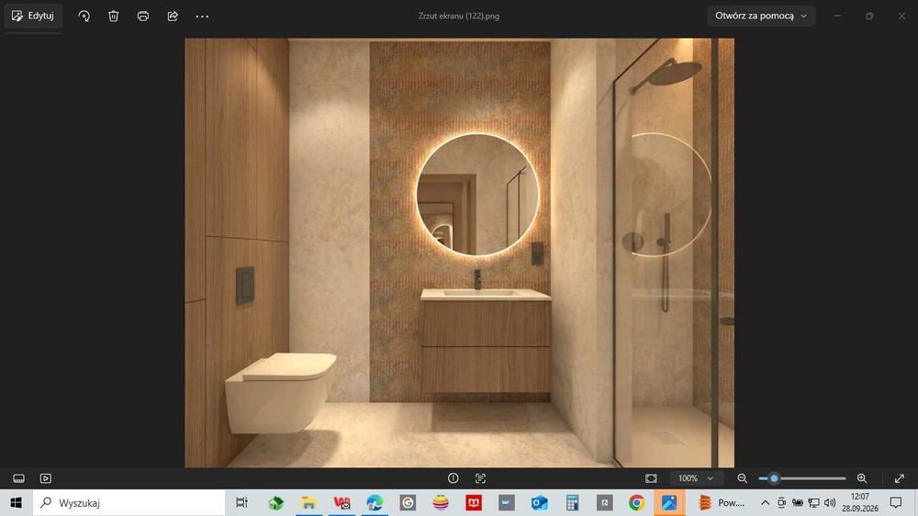
Task: Open file information with the info icon
Action: pyautogui.click(x=453, y=478)
